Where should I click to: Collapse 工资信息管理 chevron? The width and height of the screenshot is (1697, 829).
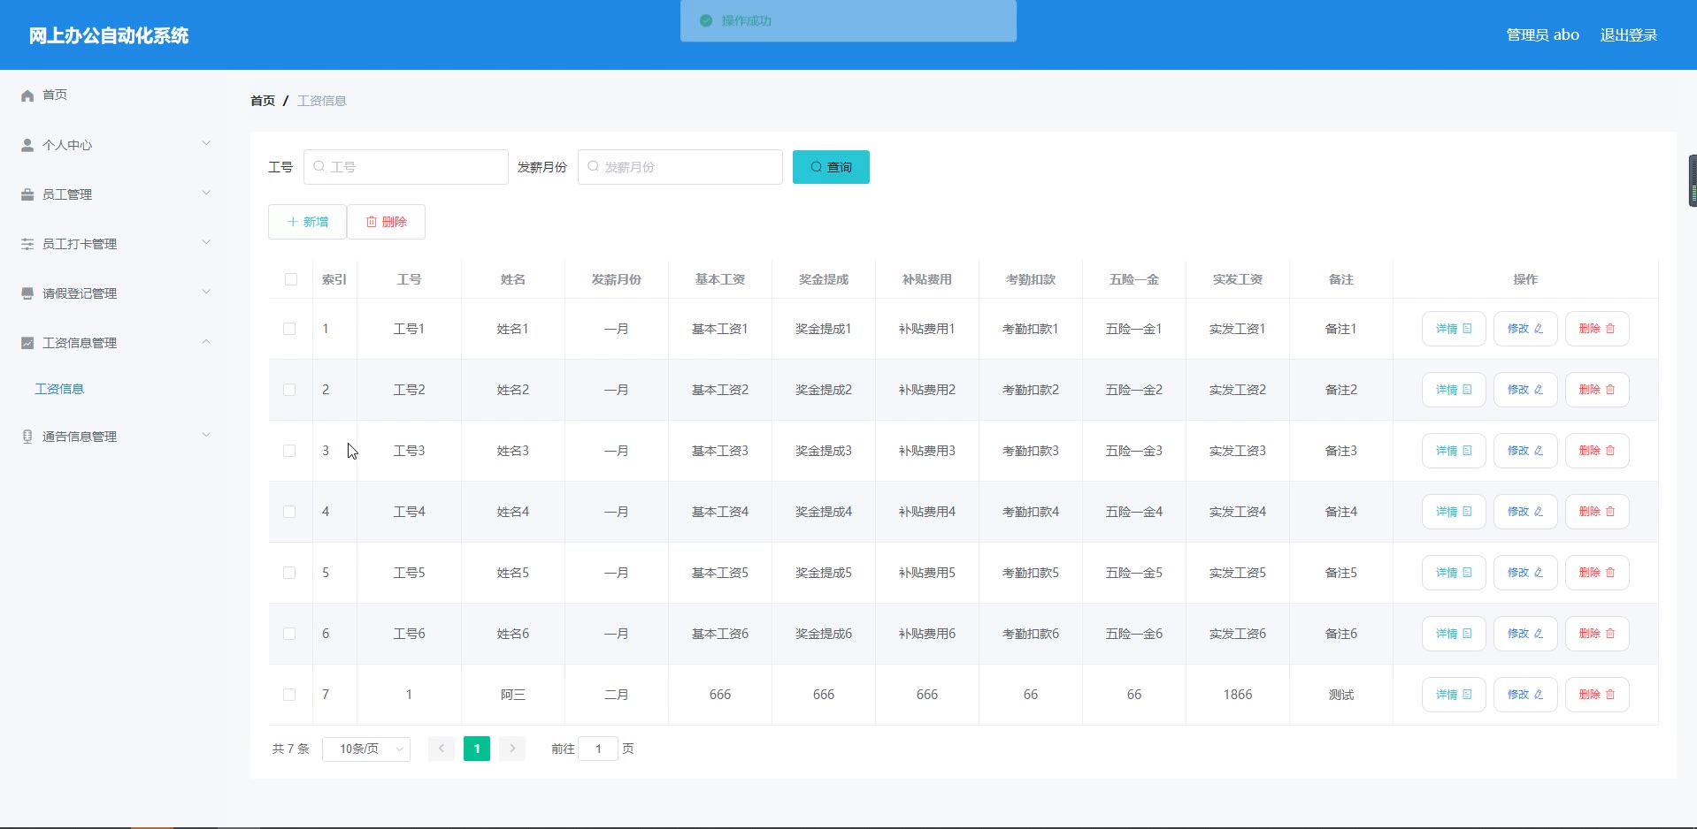click(x=206, y=341)
